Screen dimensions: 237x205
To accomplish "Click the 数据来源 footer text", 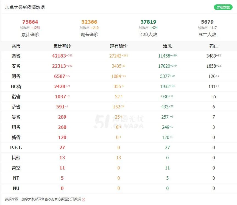I will pos(43,199).
